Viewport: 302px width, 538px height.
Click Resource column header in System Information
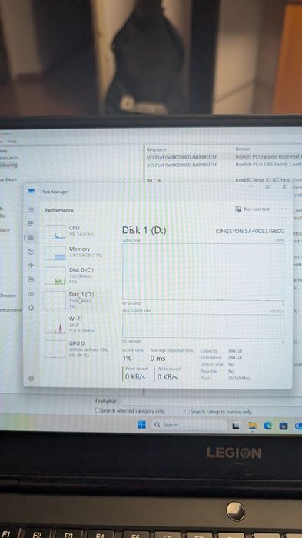click(157, 149)
